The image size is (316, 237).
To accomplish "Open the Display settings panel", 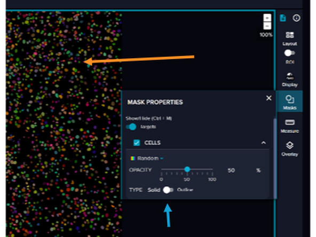I will (x=290, y=80).
